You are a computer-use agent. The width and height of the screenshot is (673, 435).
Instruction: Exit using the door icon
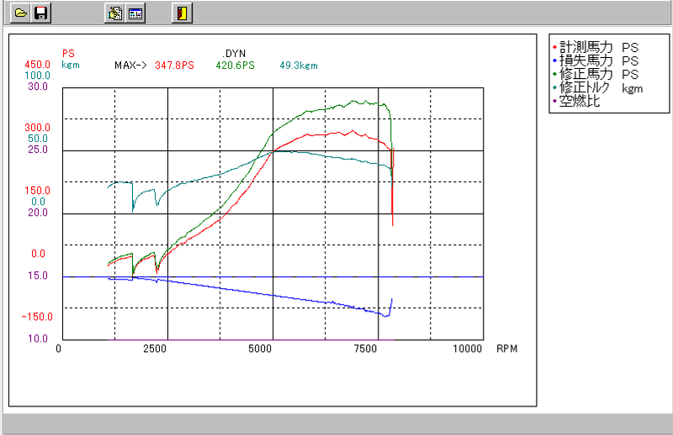pos(182,13)
